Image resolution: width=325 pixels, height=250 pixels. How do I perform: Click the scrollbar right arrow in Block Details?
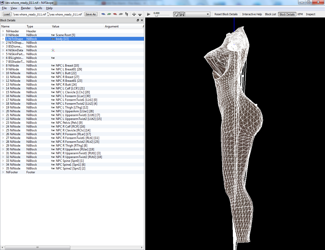click(x=142, y=247)
